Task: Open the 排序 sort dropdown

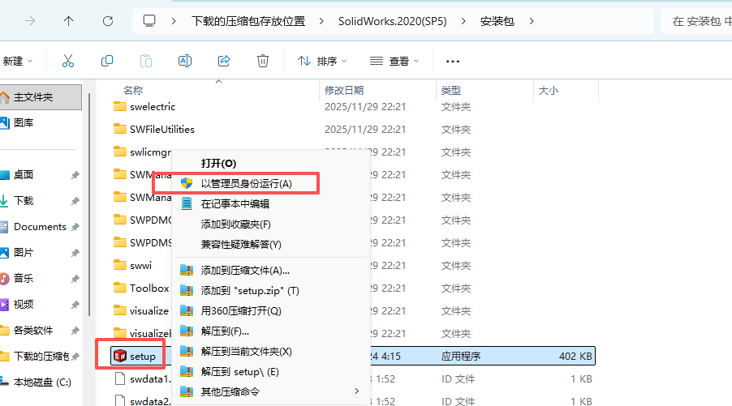Action: pyautogui.click(x=323, y=61)
